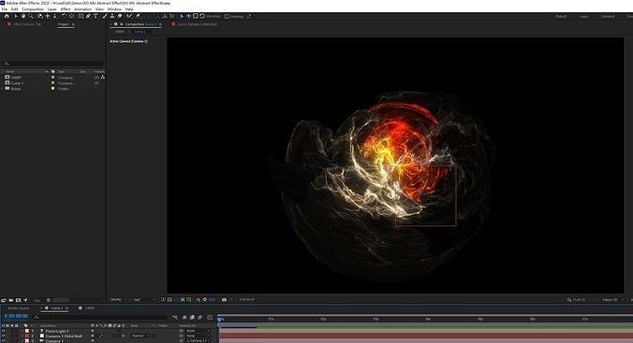Select the Pen tool

(88, 16)
